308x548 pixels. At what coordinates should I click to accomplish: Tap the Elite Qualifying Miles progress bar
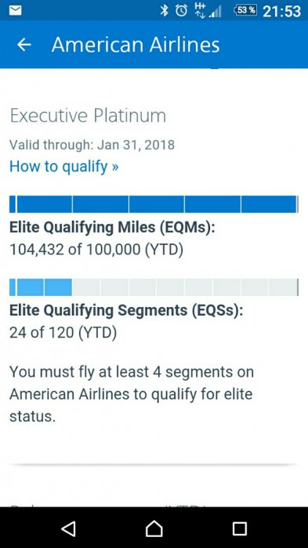(154, 204)
